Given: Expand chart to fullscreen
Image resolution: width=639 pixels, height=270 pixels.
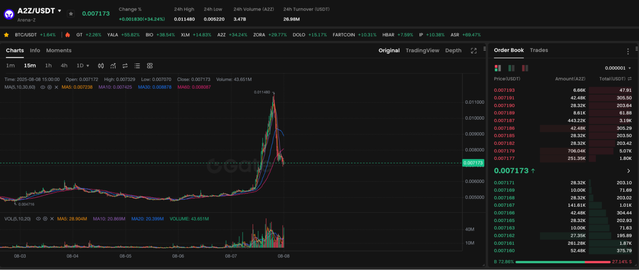Looking at the screenshot, I should (x=474, y=51).
